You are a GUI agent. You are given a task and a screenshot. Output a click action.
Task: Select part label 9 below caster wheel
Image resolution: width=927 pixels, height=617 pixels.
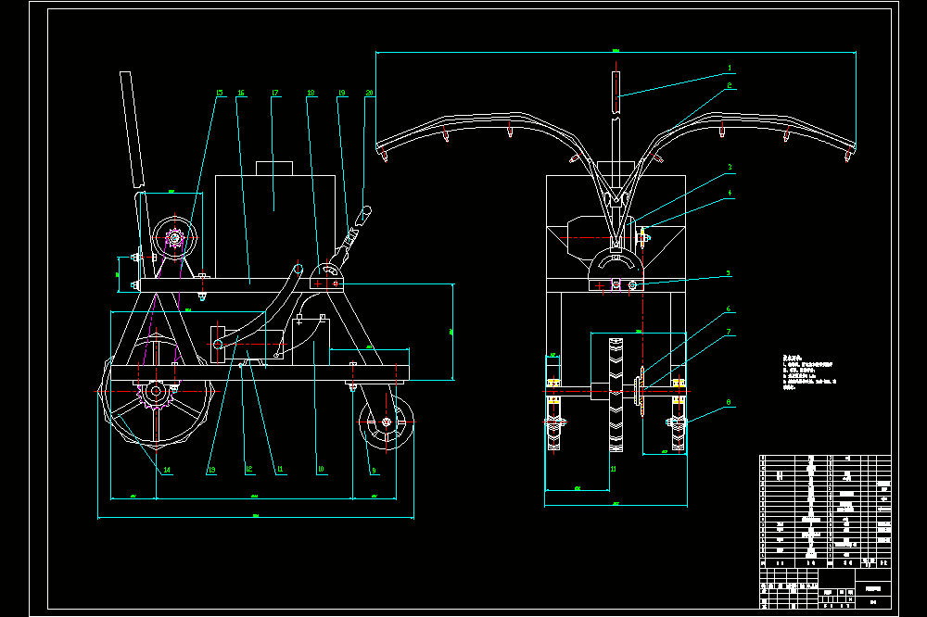(x=374, y=471)
